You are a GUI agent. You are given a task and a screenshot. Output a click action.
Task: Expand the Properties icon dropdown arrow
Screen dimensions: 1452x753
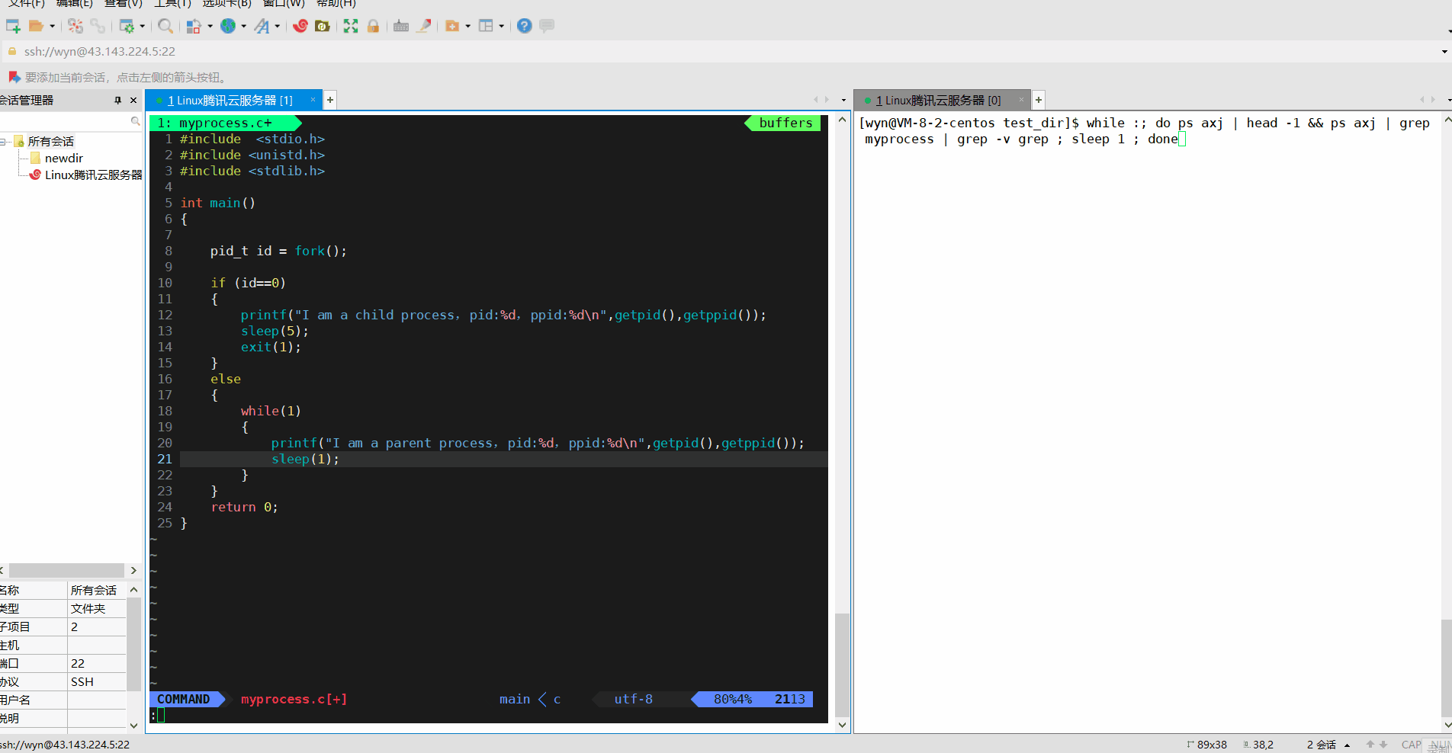[x=143, y=26]
